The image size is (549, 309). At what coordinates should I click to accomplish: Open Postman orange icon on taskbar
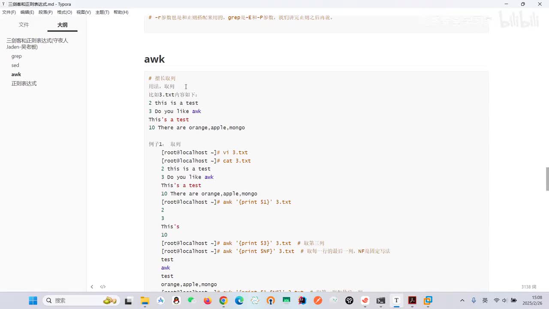318,300
